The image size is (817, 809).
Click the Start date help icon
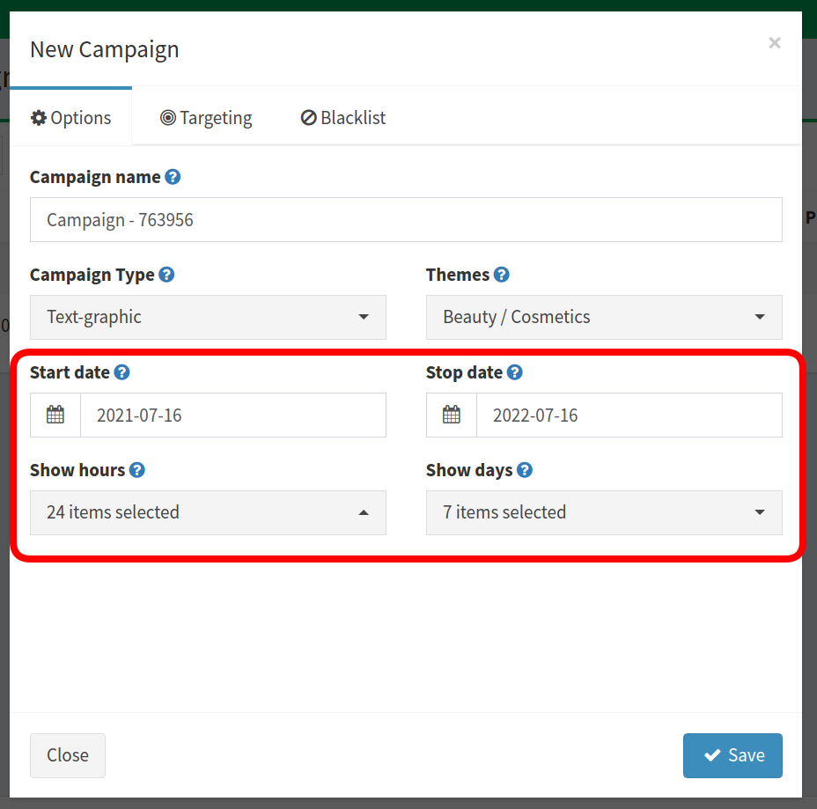[121, 372]
